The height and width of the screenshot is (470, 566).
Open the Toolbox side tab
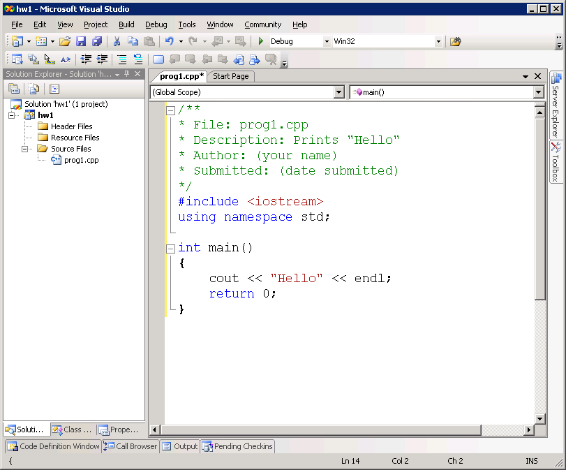(x=556, y=162)
